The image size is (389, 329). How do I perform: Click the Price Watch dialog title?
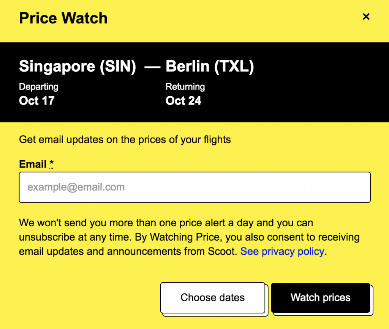[63, 18]
